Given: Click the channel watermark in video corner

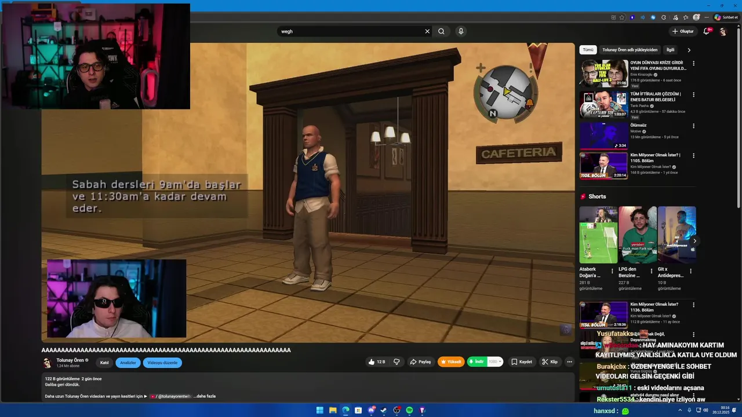Looking at the screenshot, I should point(566,330).
